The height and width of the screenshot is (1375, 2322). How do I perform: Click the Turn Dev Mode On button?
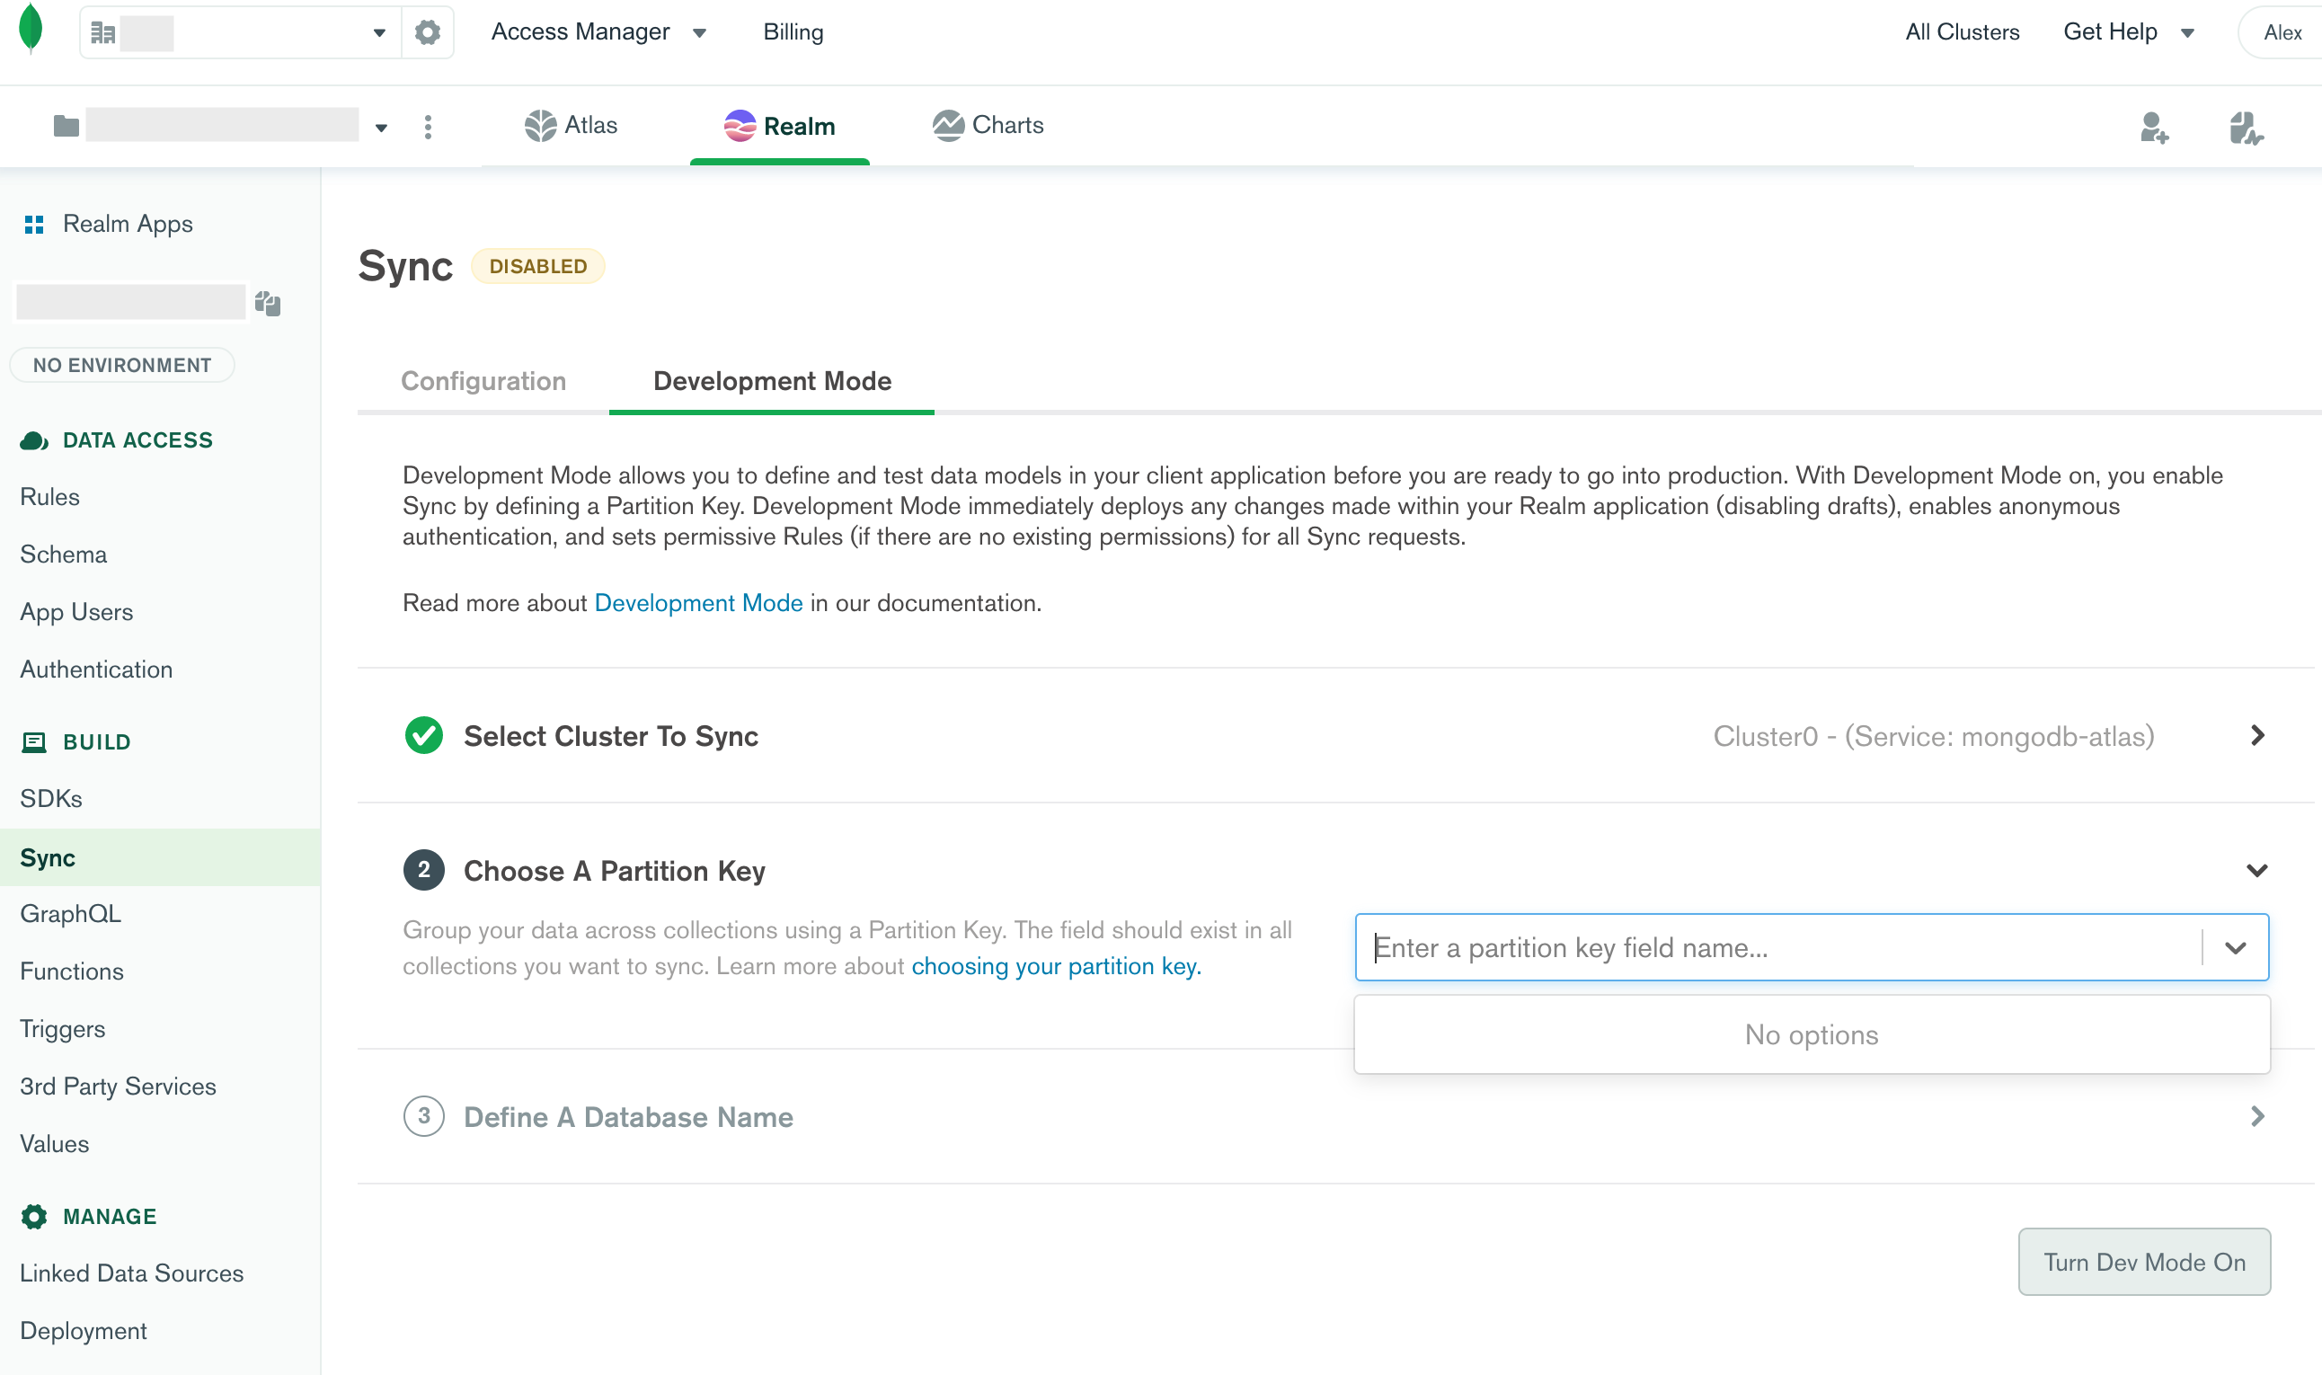pyautogui.click(x=2143, y=1261)
